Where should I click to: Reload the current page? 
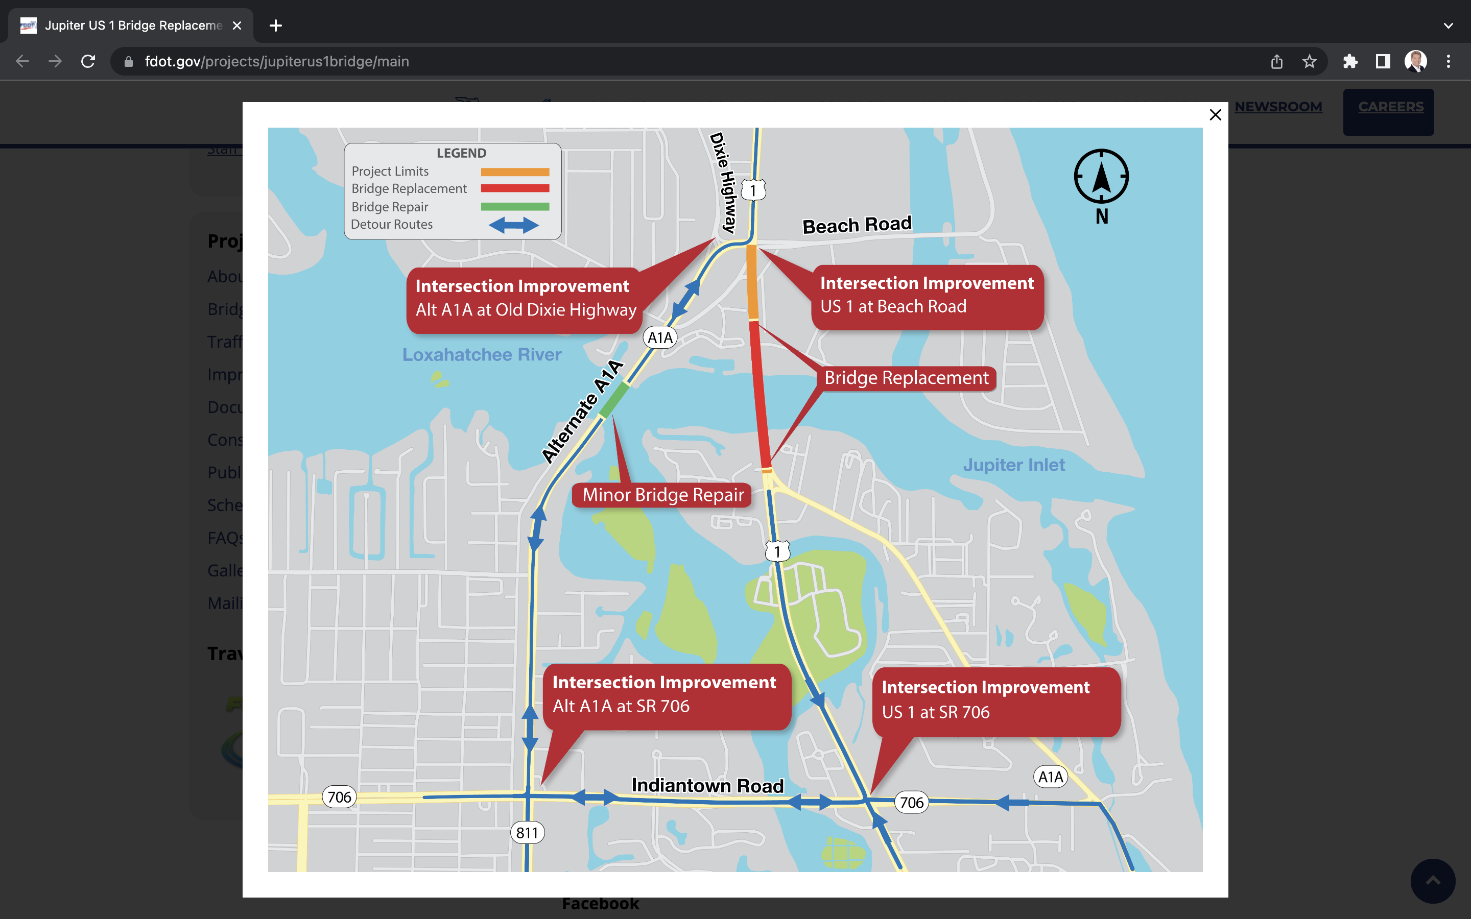(x=88, y=61)
